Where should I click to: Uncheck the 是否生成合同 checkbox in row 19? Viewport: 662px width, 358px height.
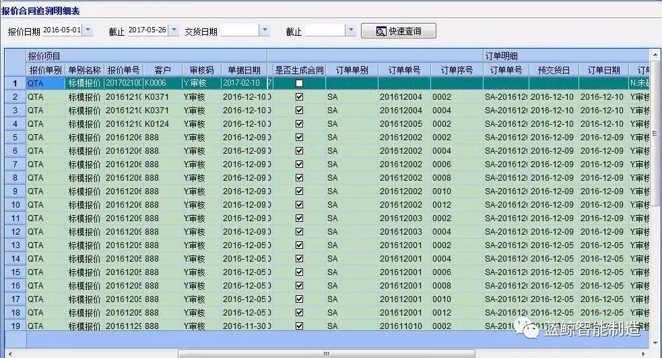(x=299, y=326)
